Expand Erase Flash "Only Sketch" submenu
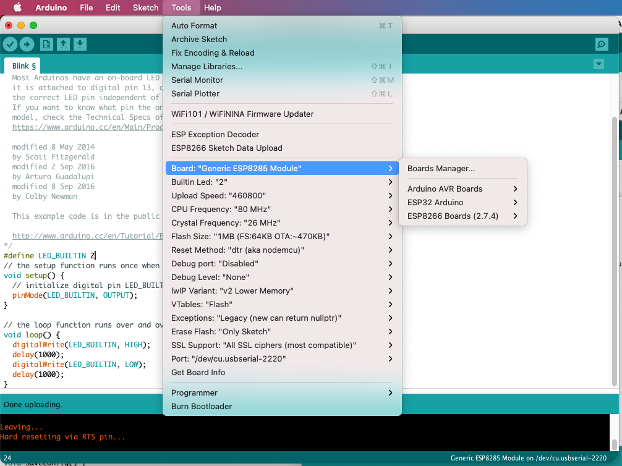This screenshot has width=622, height=466. (282, 331)
